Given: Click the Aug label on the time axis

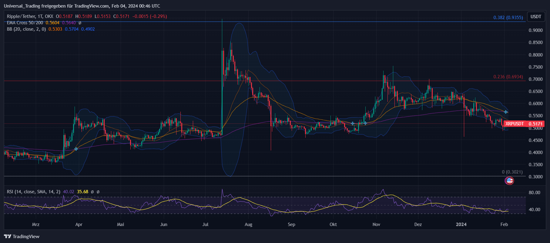Looking at the screenshot, I should pyautogui.click(x=248, y=224).
